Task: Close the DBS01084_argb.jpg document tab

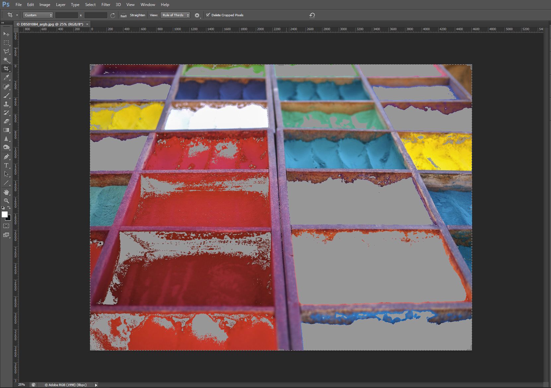Action: [x=87, y=24]
